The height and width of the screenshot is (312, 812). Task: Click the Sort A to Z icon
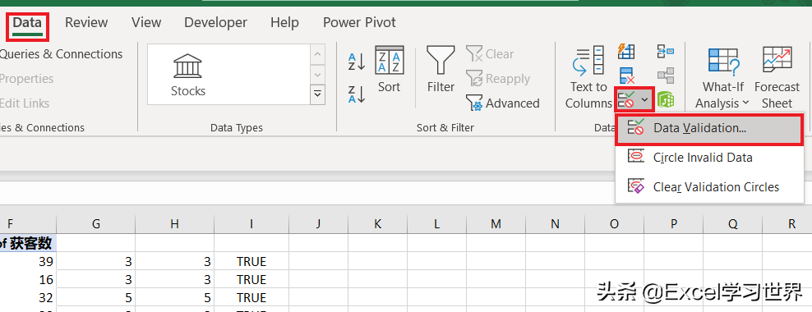click(x=357, y=62)
